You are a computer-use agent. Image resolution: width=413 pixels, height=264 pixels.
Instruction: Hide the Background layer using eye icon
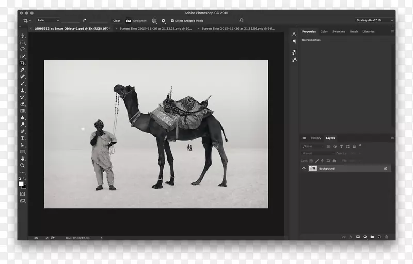click(304, 168)
